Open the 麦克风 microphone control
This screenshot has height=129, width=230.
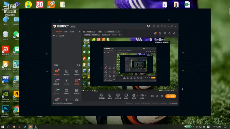tap(134, 96)
